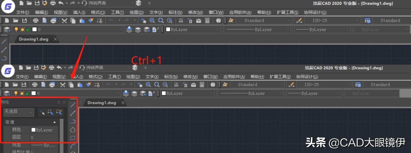Toggle layer 0 lightbulb in lower window
The image size is (411, 153).
[x=16, y=93]
